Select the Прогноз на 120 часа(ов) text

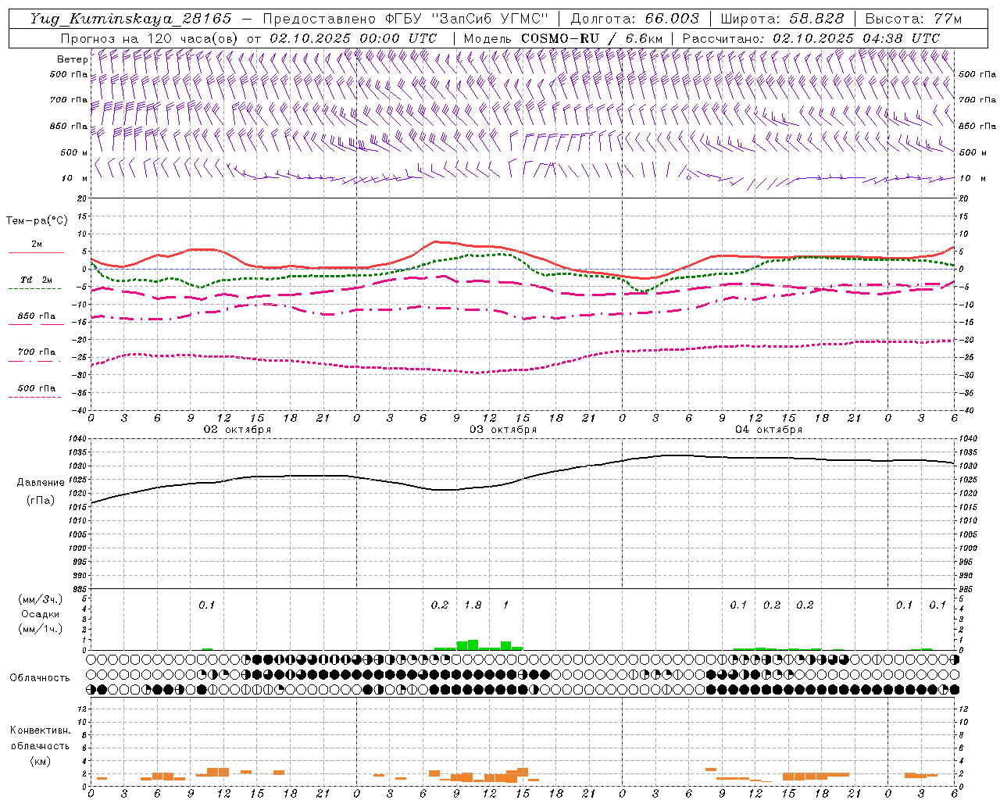tap(150, 38)
